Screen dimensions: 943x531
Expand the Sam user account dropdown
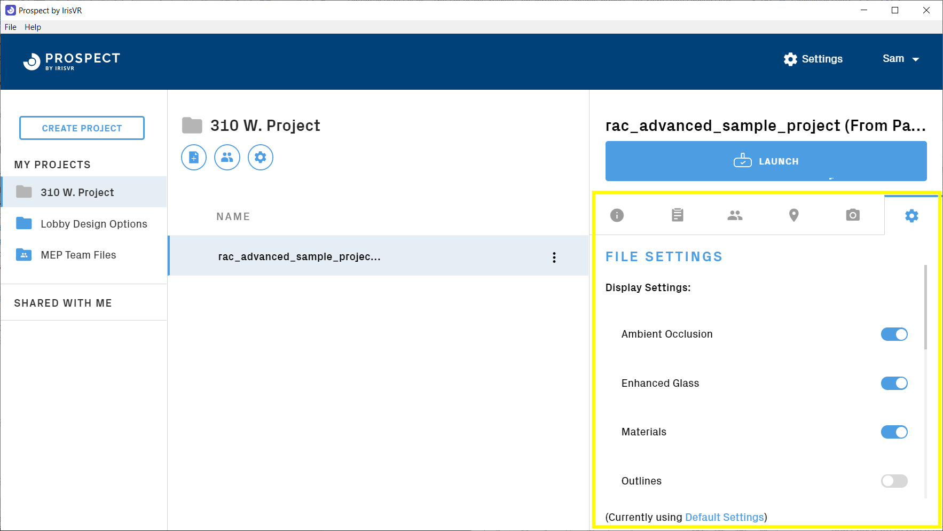(x=901, y=59)
